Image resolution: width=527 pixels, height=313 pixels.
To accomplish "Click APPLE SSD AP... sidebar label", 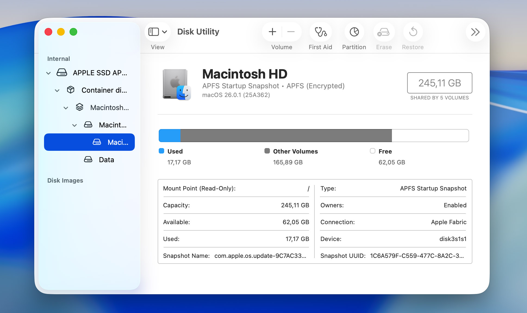I will [100, 73].
